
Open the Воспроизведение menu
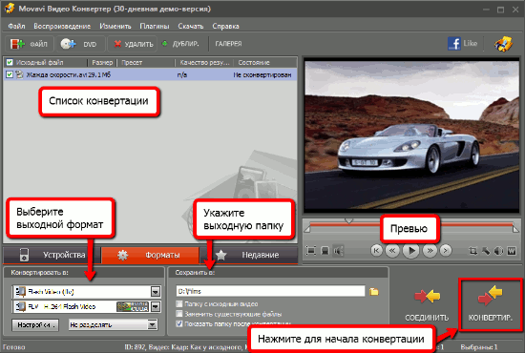pyautogui.click(x=62, y=26)
